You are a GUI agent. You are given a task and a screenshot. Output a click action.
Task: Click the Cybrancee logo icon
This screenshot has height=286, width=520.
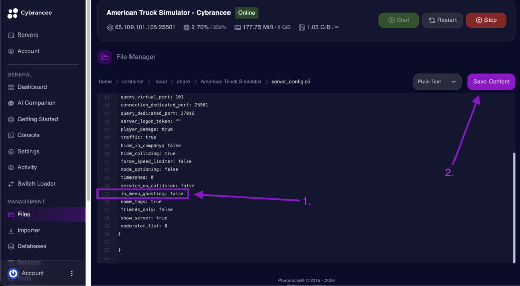click(12, 13)
